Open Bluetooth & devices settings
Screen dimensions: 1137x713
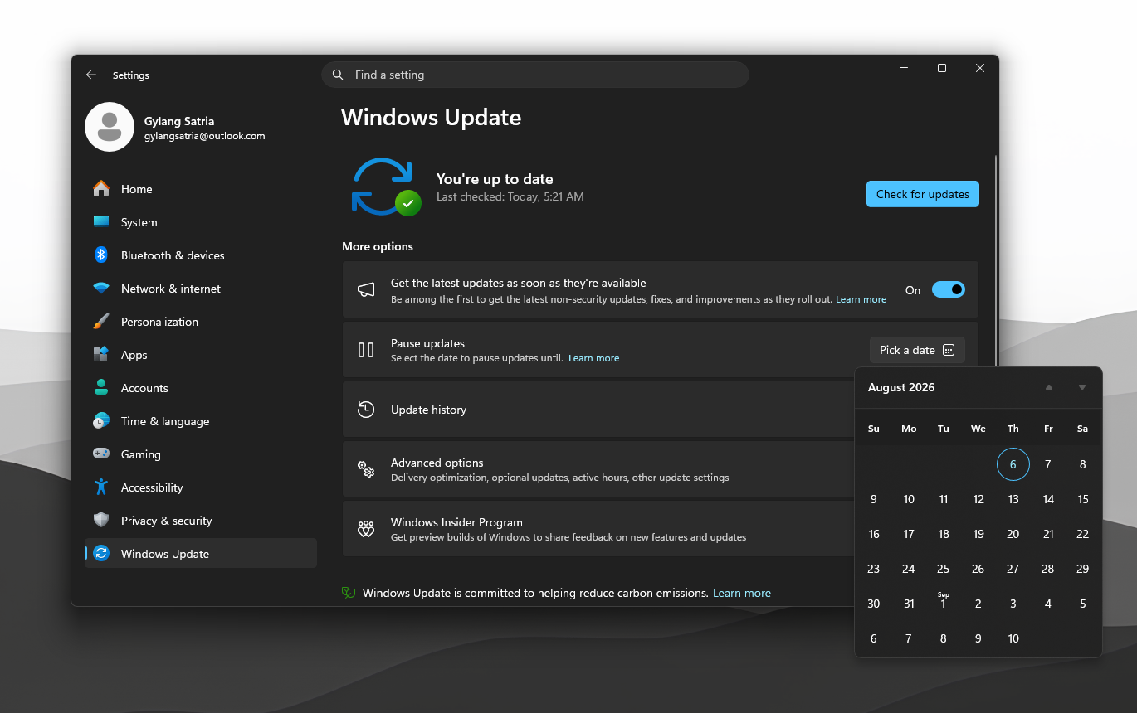point(201,255)
